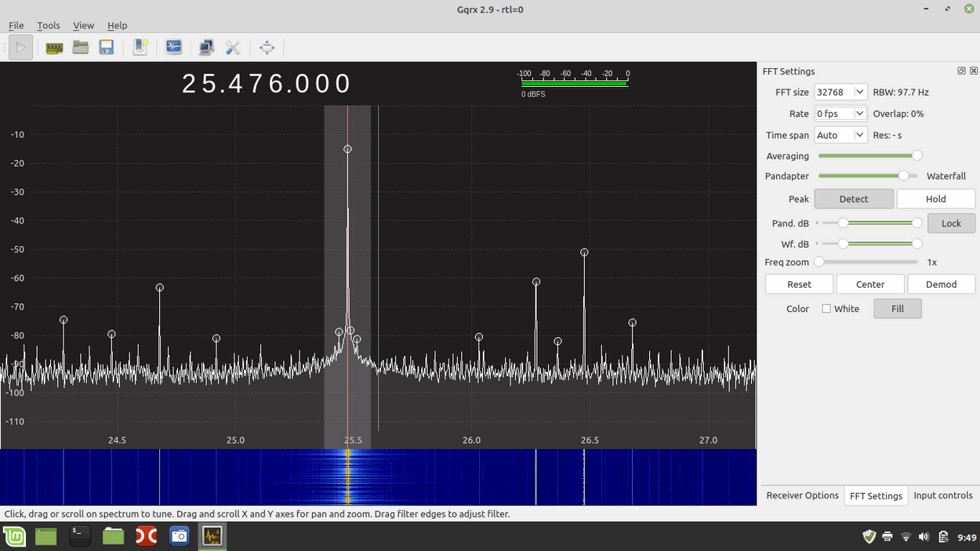Start the DSP with the play button
The width and height of the screenshot is (980, 551).
[x=20, y=47]
